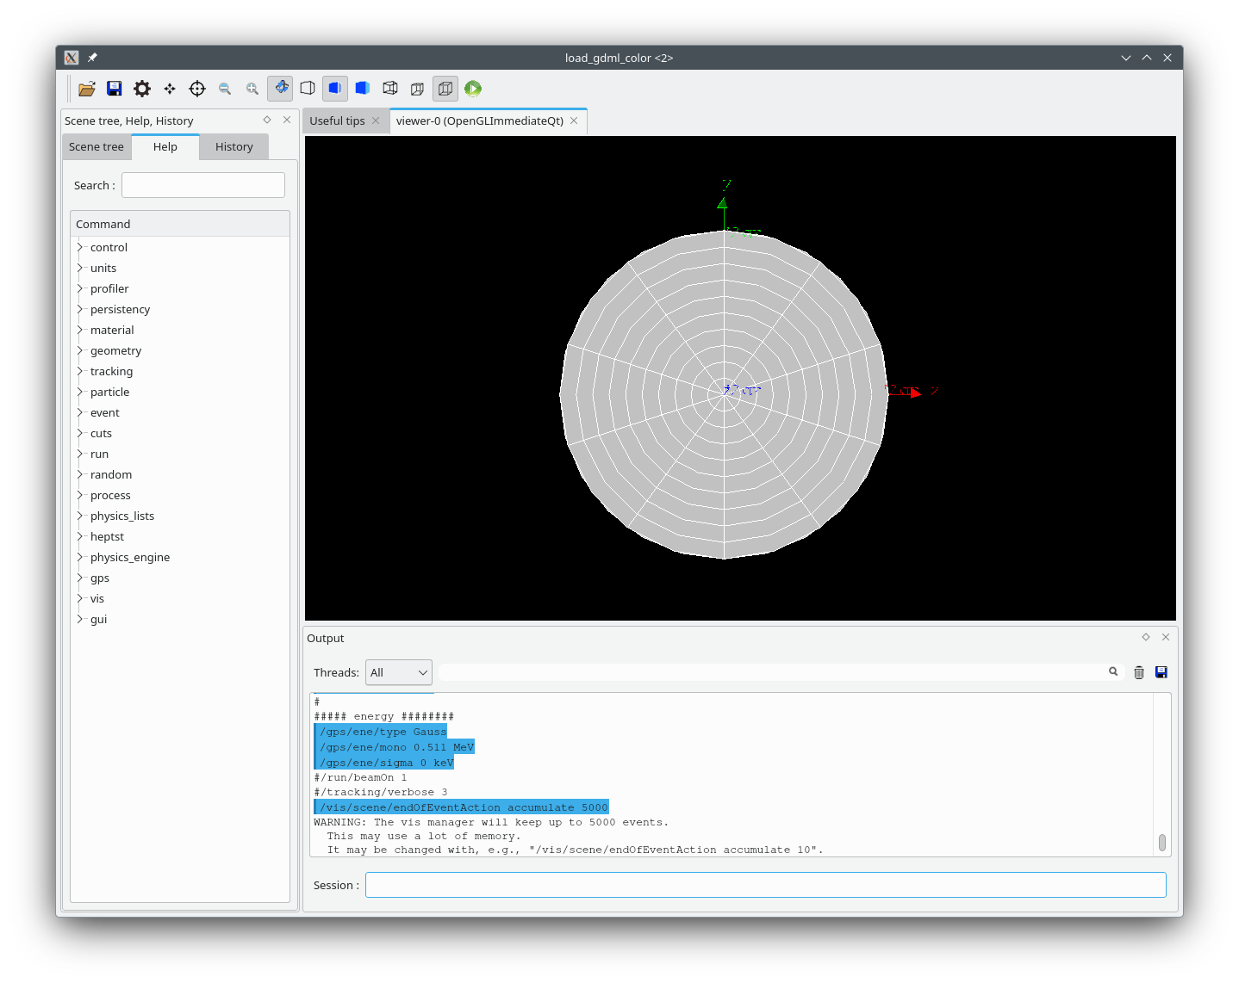This screenshot has height=983, width=1239.
Task: Save the current viewer state
Action: tap(114, 88)
